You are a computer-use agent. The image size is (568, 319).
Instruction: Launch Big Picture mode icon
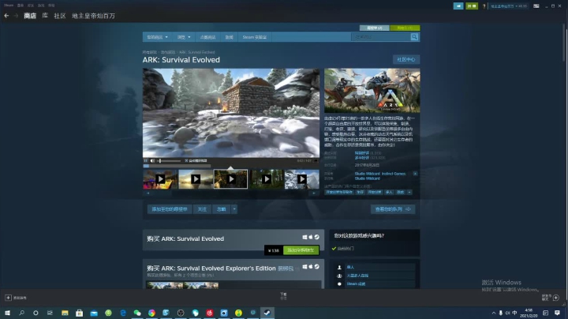536,6
